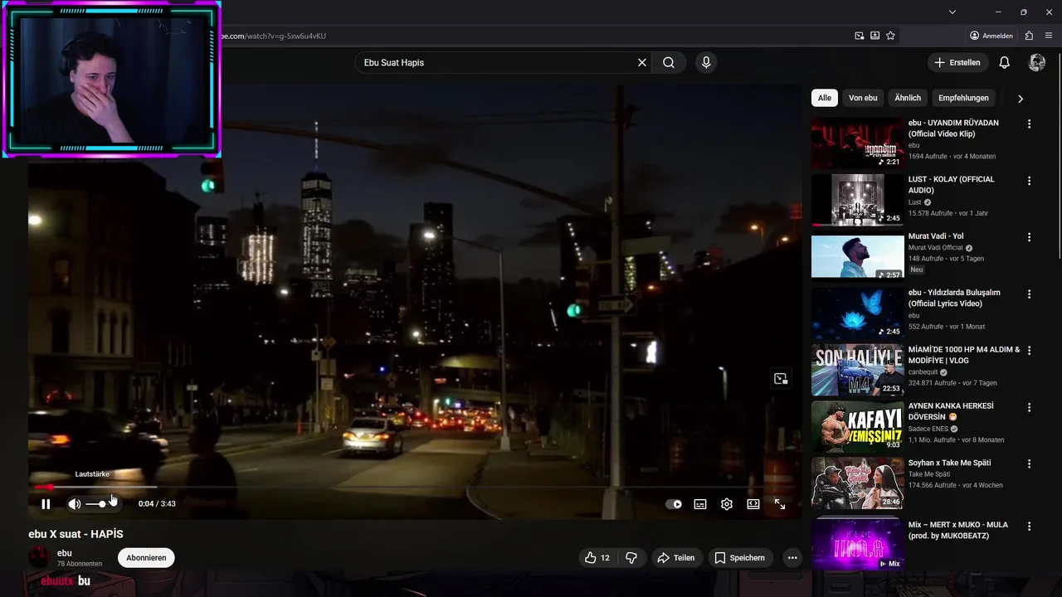Open the account avatar menu
The image size is (1062, 597).
(1037, 62)
